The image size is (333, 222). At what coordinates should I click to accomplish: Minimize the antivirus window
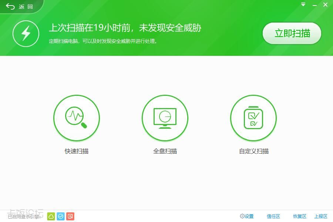(x=314, y=5)
